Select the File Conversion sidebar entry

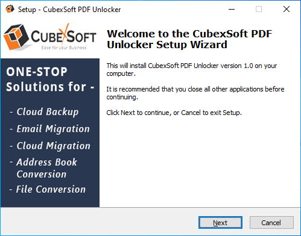click(x=51, y=189)
